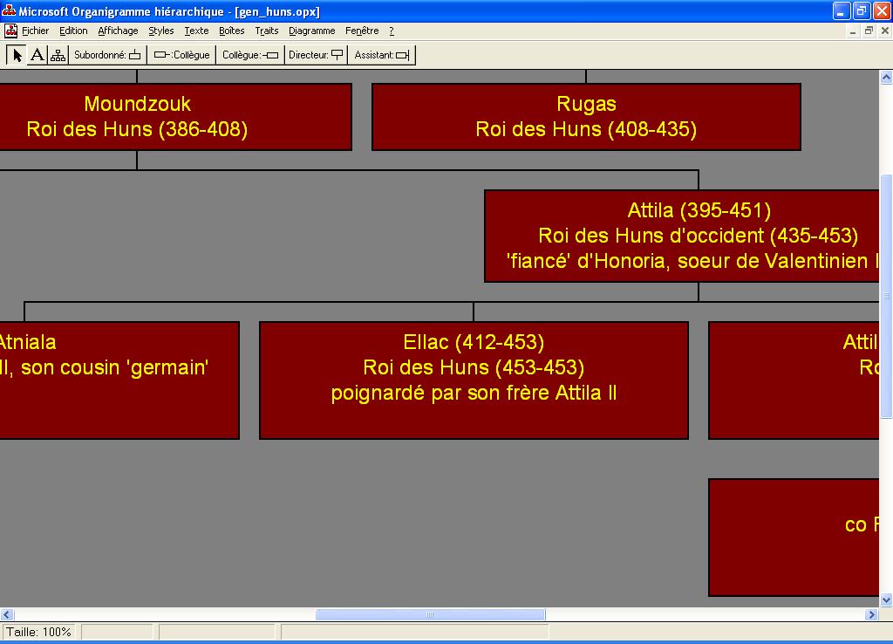Add a Subordonné box with toolbar button
This screenshot has height=644, width=893.
(x=106, y=55)
